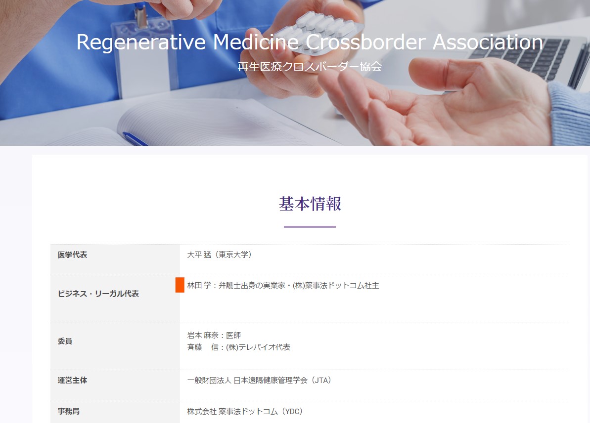Screen dimensions: 590x423
Task: Select the 医学代表 row label
Action: coord(72,254)
